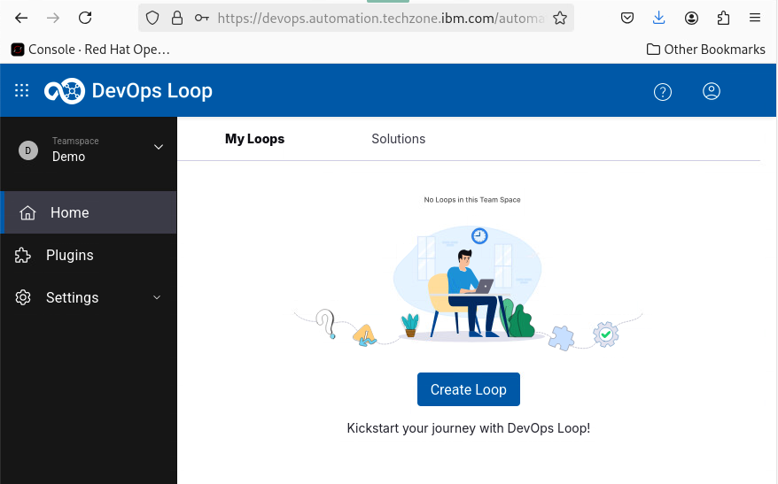Show browser downloads panel
This screenshot has height=484, width=778.
click(x=659, y=19)
